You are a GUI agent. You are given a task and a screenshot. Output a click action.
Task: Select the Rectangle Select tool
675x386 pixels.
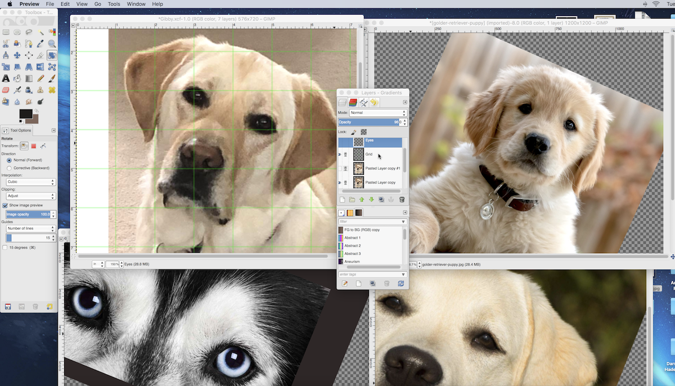pyautogui.click(x=6, y=32)
